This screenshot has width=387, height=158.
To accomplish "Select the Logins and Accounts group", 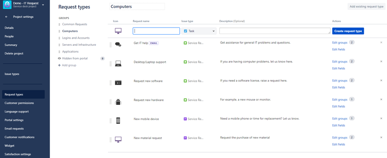I will click(x=76, y=38).
